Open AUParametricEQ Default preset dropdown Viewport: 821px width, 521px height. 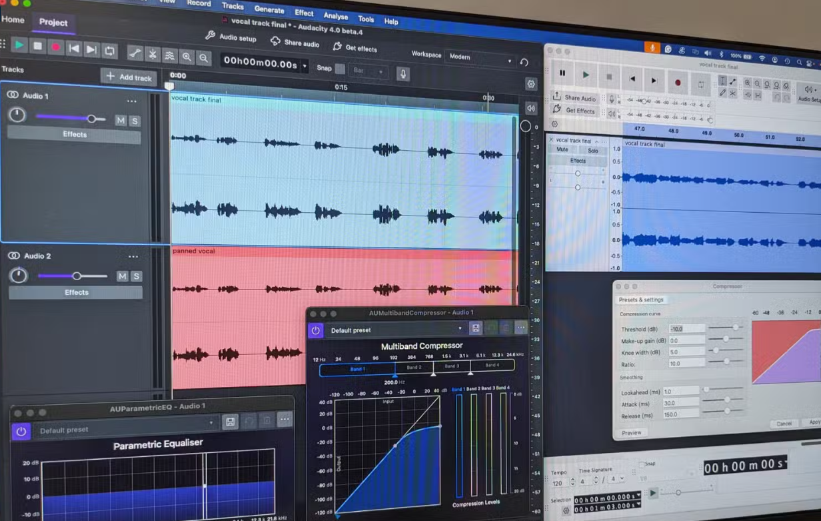[x=125, y=426]
